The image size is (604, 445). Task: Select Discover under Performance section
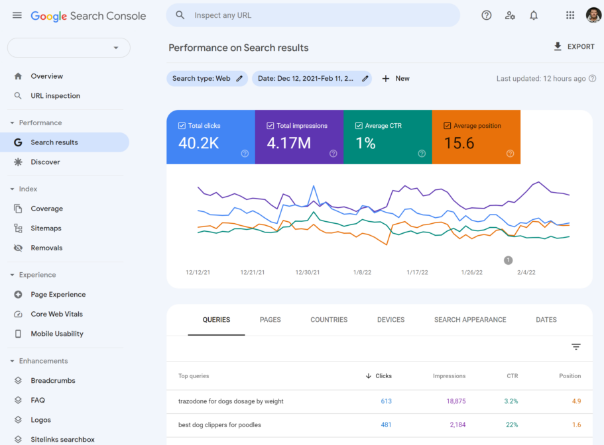coord(45,162)
